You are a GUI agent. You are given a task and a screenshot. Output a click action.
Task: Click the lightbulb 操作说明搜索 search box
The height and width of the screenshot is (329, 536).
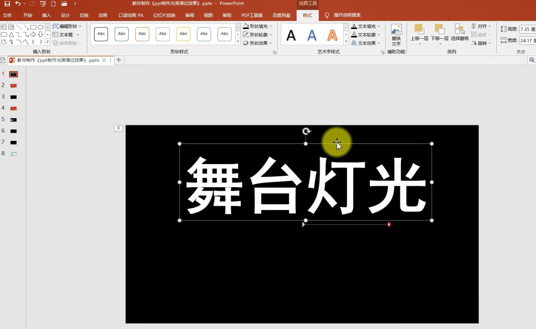coord(343,15)
